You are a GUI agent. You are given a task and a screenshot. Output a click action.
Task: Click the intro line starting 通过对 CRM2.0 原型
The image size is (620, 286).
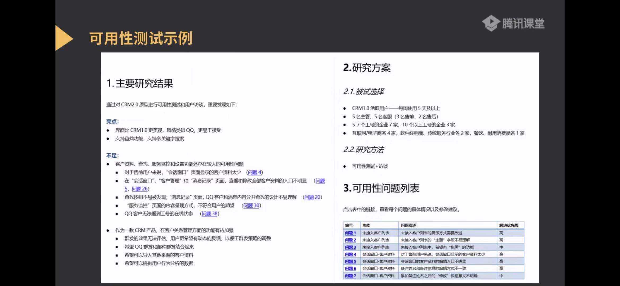pyautogui.click(x=172, y=105)
